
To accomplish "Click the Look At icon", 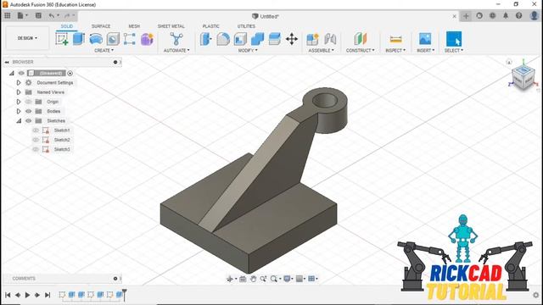I will click(243, 279).
